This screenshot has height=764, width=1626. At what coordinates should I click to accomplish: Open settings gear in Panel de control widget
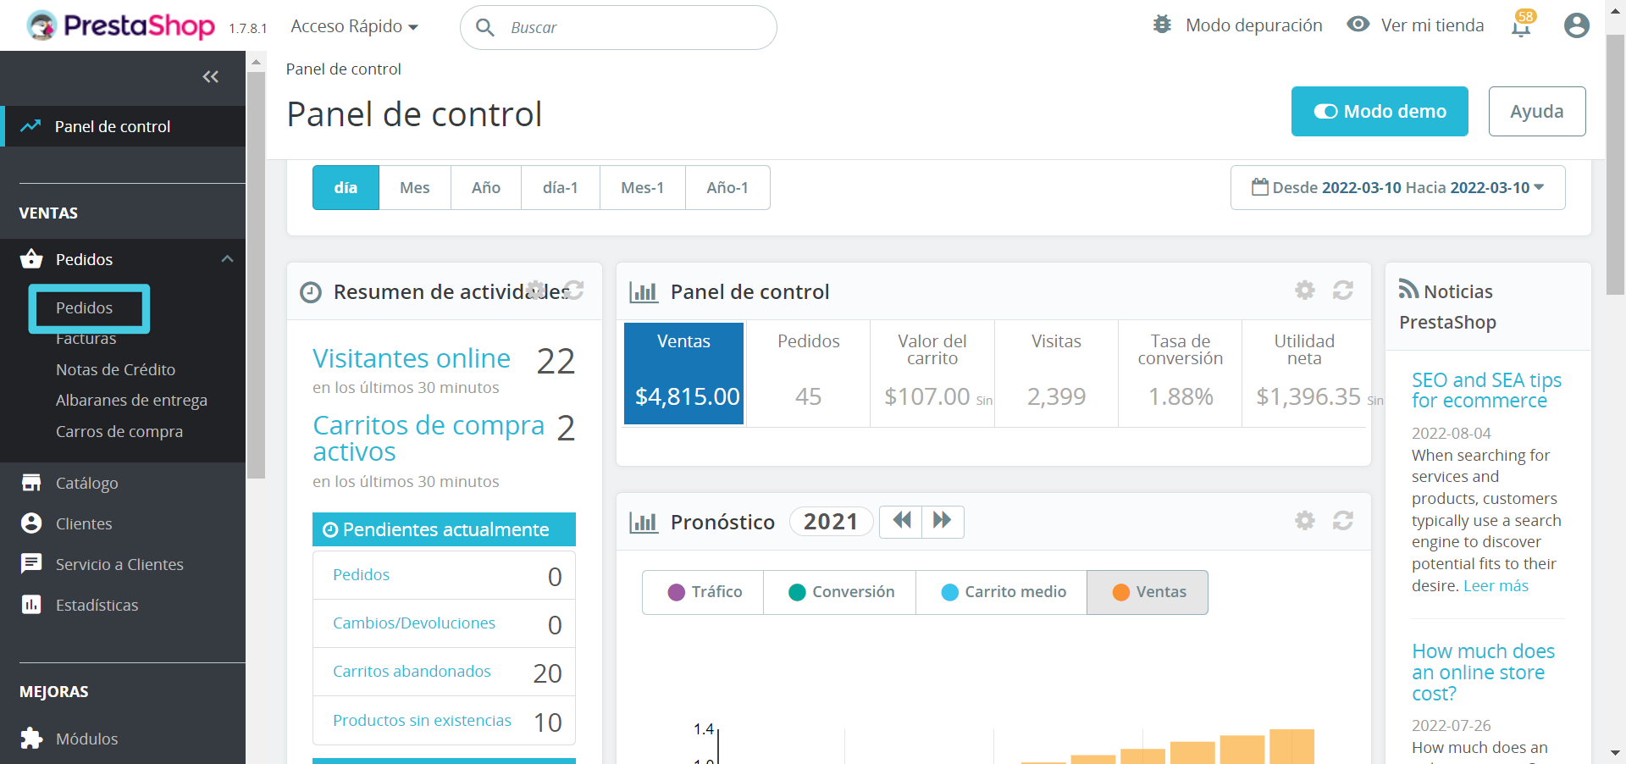click(1305, 291)
